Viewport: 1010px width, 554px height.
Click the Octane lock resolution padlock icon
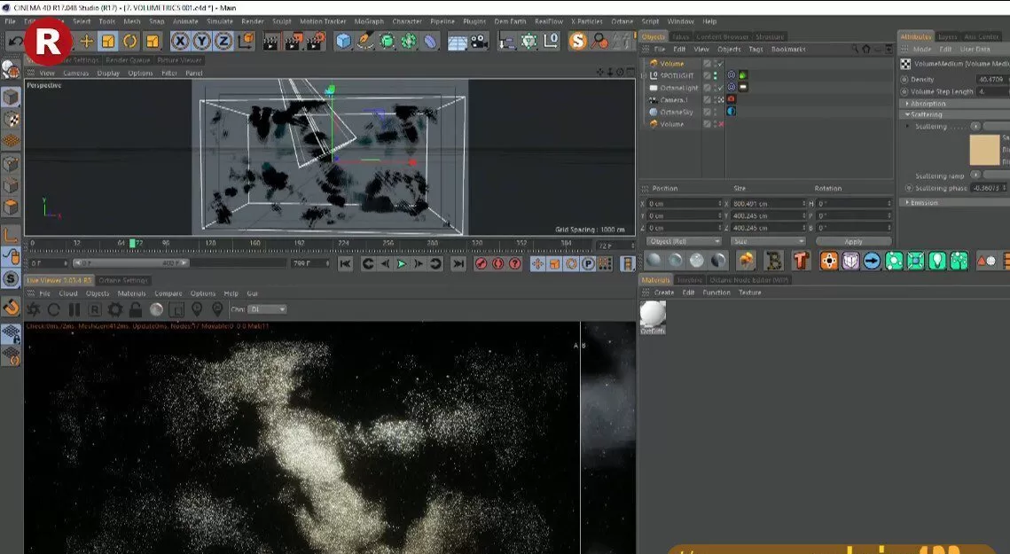136,309
